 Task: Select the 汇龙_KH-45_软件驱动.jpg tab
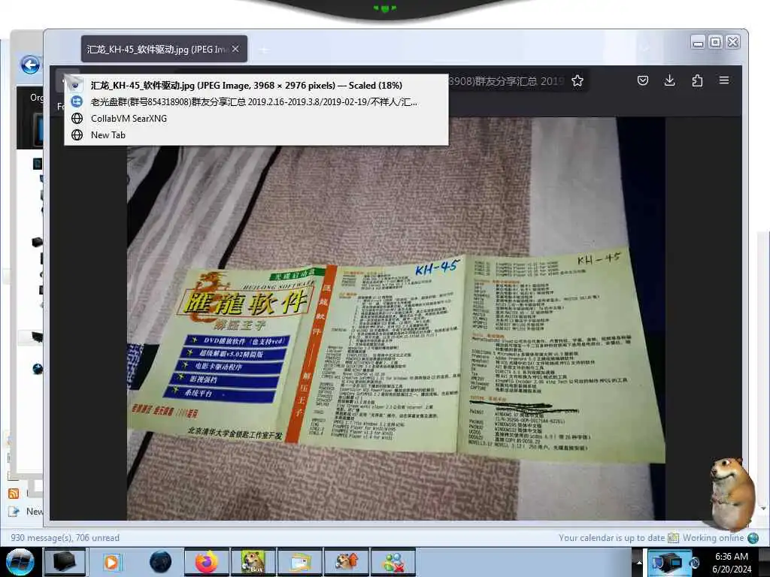[x=164, y=49]
